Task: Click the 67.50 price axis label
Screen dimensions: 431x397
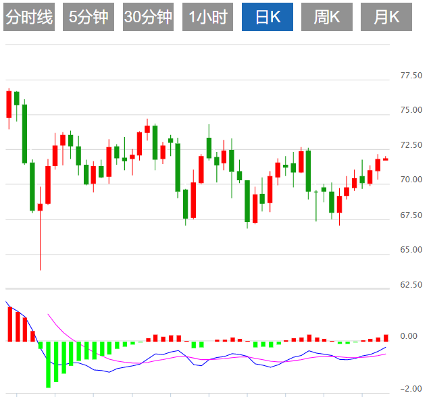Action: tap(411, 215)
